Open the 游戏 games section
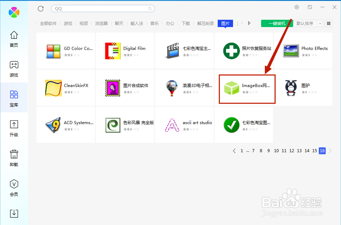 (x=14, y=65)
